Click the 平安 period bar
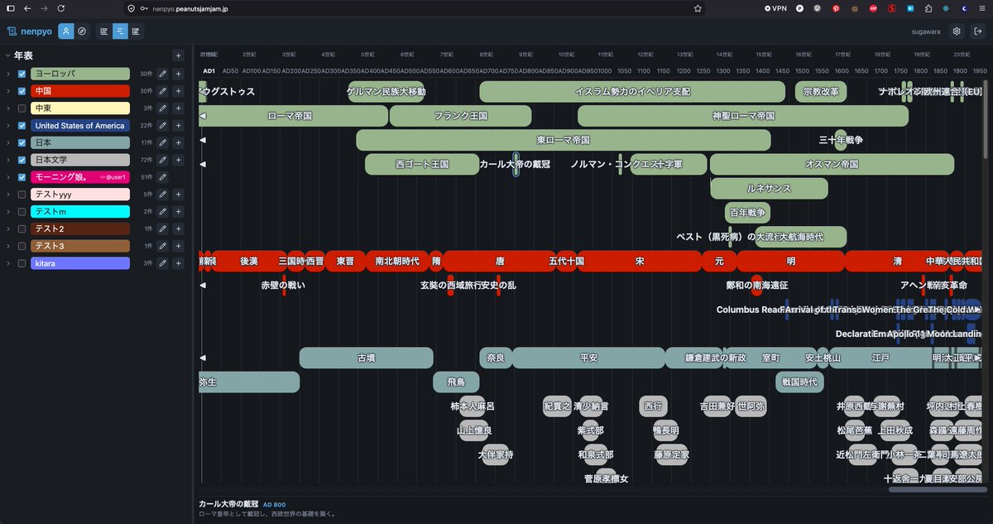 (588, 358)
